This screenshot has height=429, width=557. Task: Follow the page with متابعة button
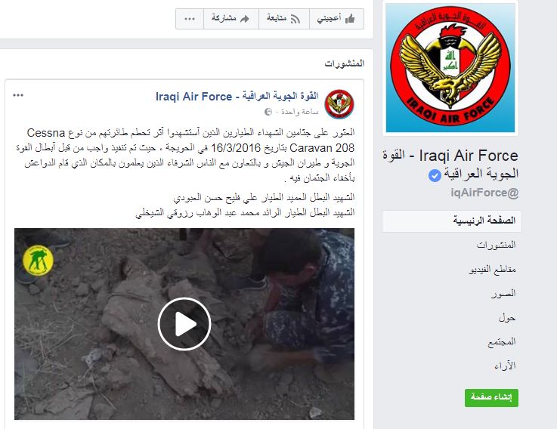point(284,19)
